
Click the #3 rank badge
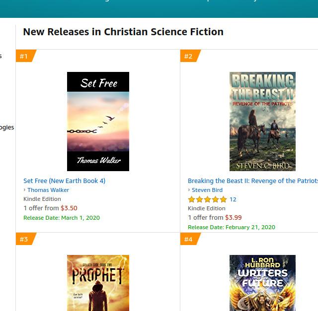point(25,239)
